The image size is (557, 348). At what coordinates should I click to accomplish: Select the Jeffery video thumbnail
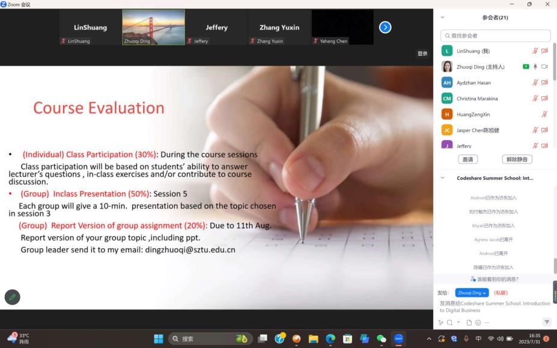pyautogui.click(x=216, y=28)
